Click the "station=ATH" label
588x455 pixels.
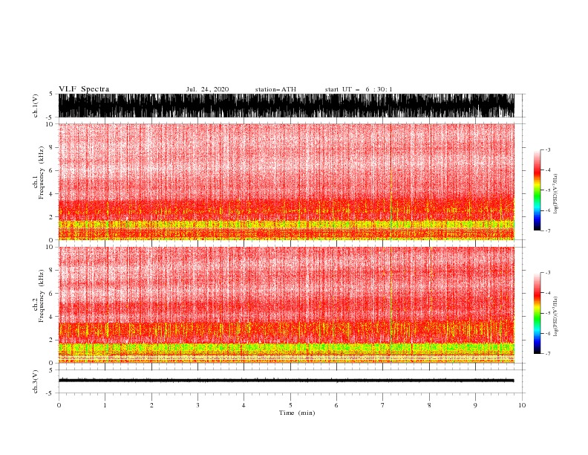click(275, 89)
